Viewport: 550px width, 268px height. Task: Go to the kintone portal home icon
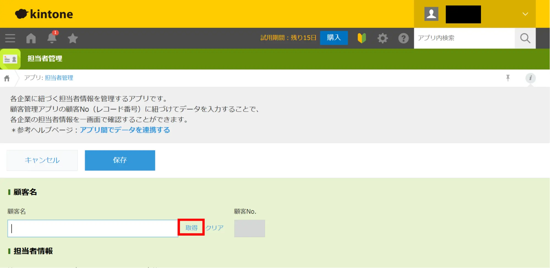click(31, 38)
